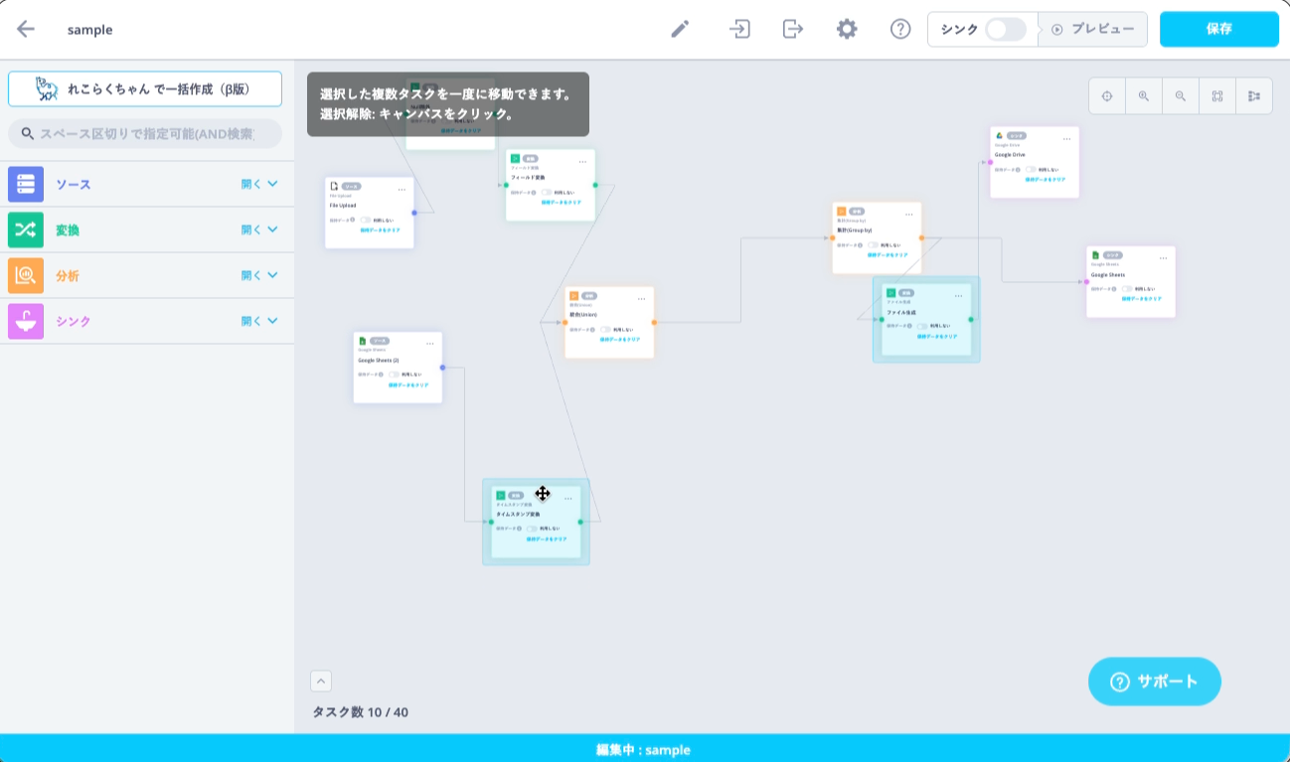Click the sheets icon on Google Sheets (2) node

point(362,340)
